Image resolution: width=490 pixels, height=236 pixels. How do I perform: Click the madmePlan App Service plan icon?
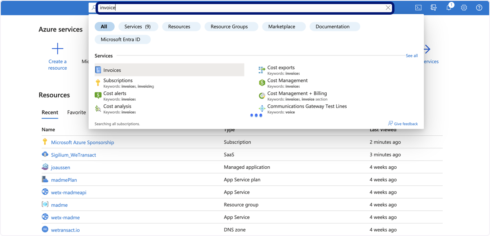45,179
